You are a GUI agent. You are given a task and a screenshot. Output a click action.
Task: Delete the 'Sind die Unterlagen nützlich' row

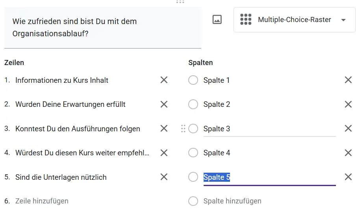[164, 177]
